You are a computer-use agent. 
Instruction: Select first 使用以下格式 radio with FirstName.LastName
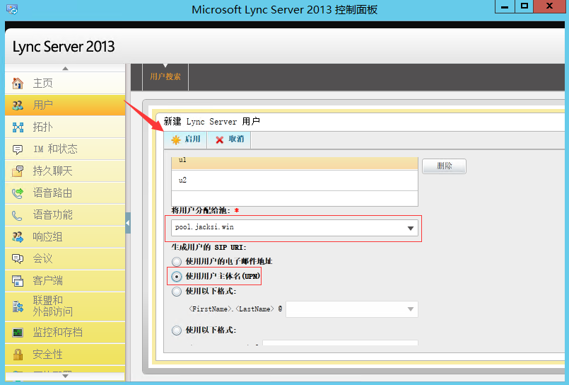coord(177,292)
